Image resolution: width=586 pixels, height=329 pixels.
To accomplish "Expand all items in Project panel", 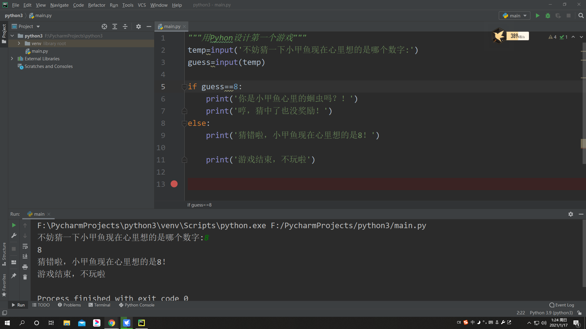I will pyautogui.click(x=115, y=27).
